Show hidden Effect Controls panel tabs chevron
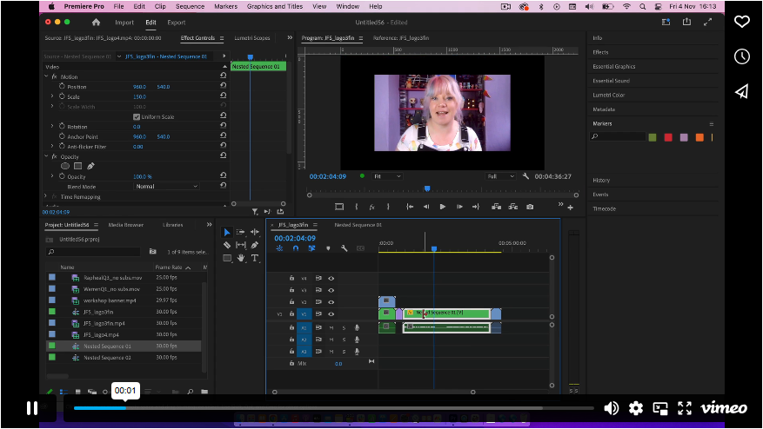The image size is (763, 429). coord(290,37)
